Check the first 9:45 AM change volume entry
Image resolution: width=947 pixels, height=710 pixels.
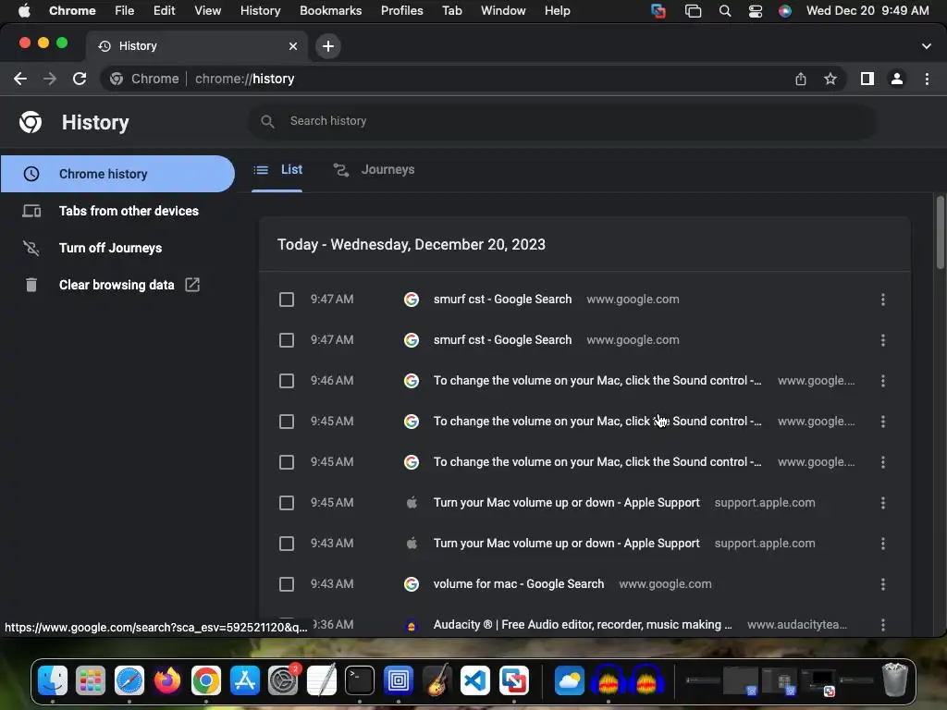tap(287, 422)
